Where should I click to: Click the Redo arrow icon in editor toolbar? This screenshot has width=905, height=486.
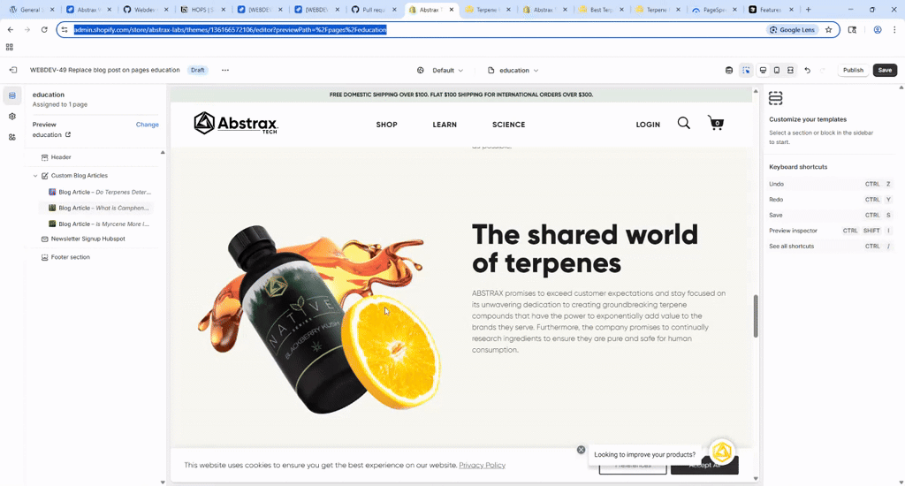point(823,71)
